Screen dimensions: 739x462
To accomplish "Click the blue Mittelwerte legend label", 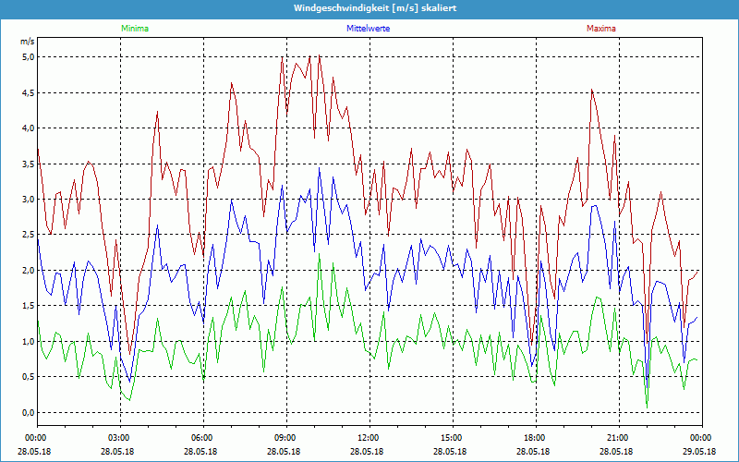I will (x=368, y=29).
